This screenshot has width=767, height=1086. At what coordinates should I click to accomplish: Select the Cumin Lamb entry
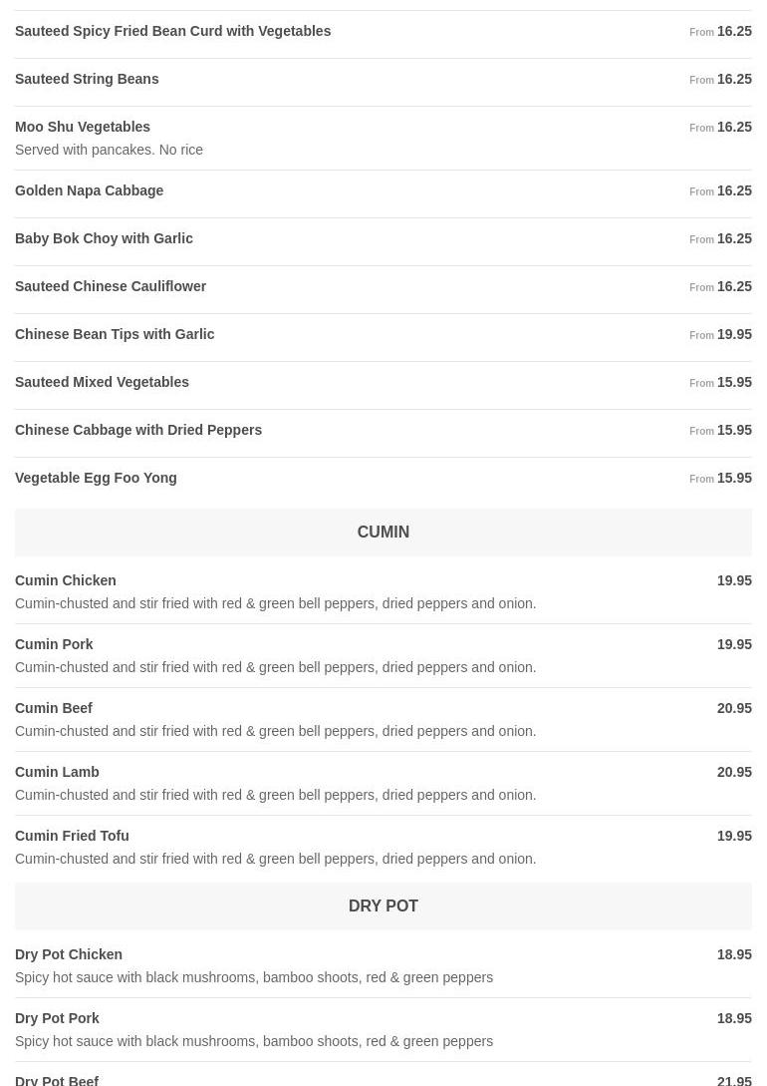(57, 773)
